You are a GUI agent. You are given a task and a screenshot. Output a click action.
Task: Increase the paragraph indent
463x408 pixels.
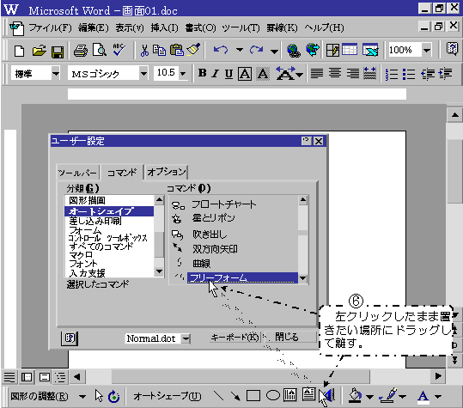(446, 73)
